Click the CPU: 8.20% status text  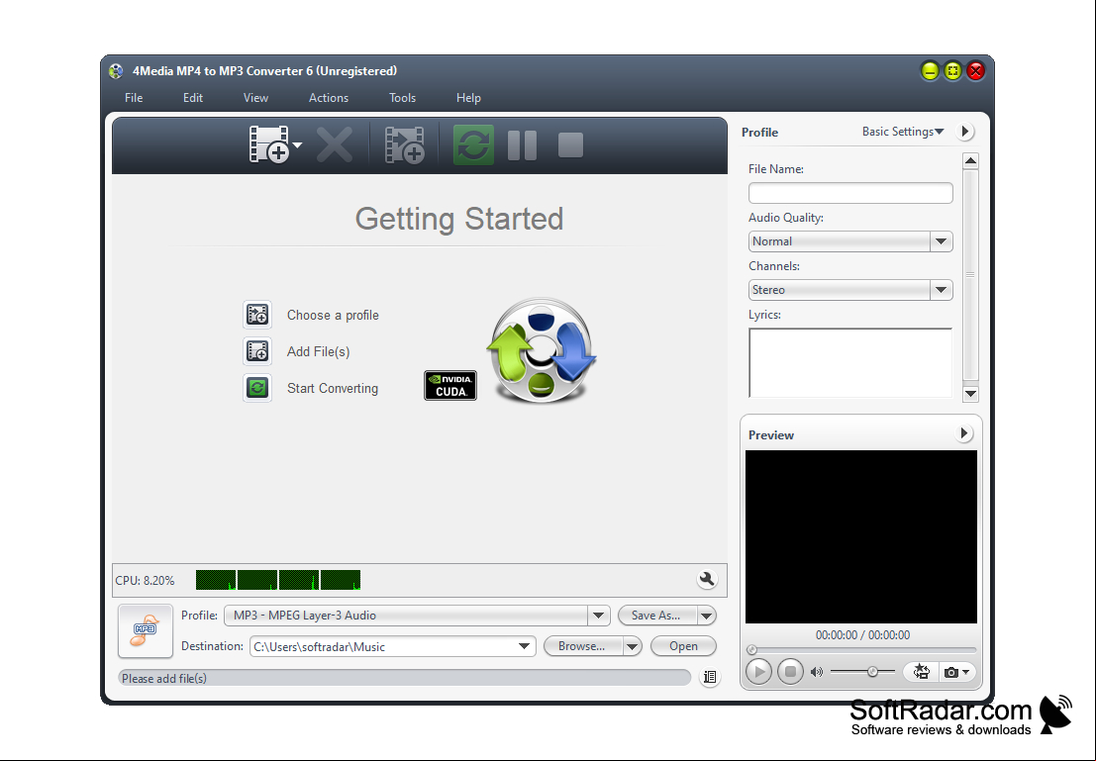click(x=145, y=581)
